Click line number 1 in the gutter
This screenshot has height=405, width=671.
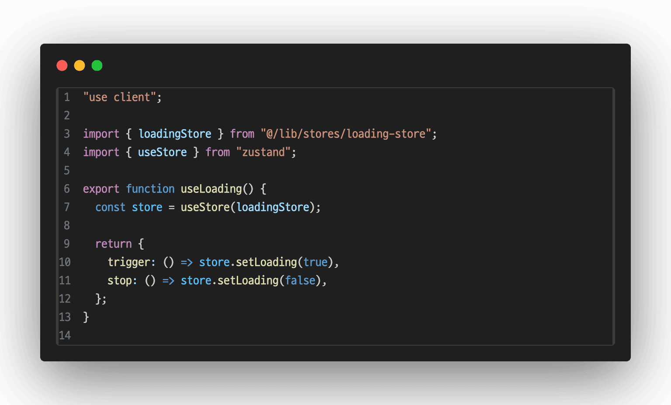[x=67, y=97]
